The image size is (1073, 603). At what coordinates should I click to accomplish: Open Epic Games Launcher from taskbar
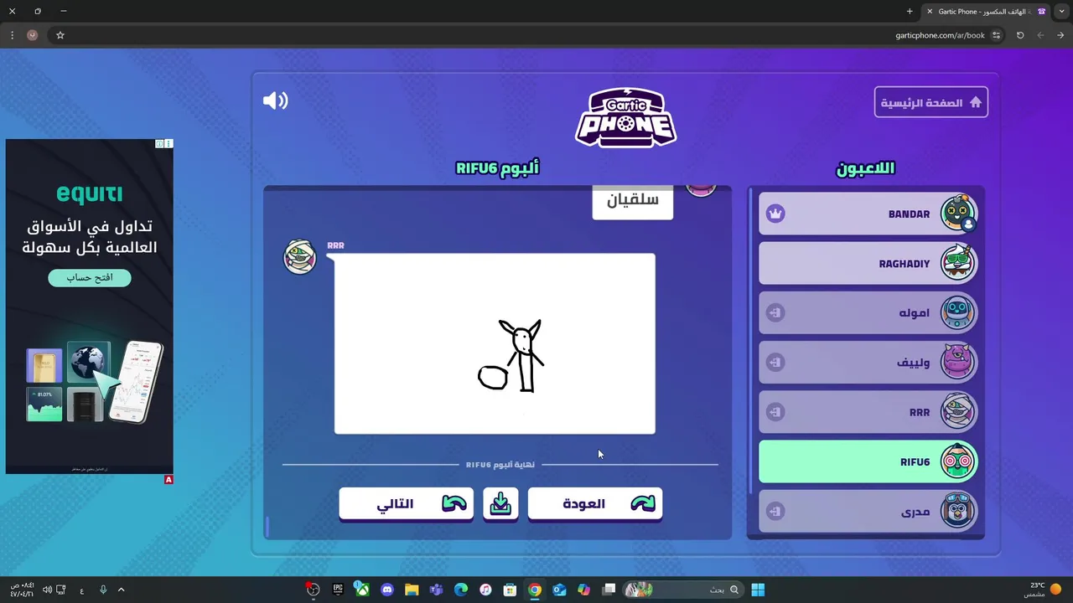(x=338, y=590)
